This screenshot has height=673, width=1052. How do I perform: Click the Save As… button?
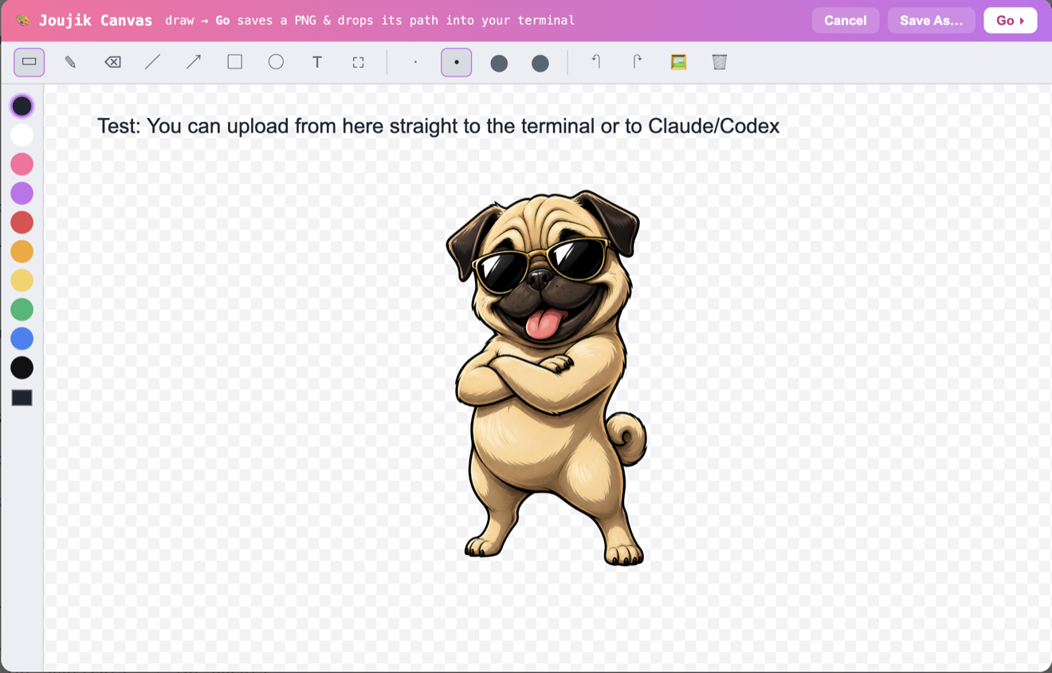pyautogui.click(x=932, y=21)
